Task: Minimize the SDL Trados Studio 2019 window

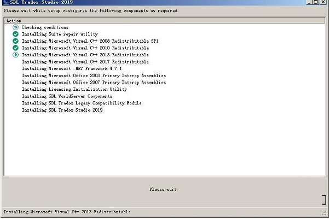Action: pyautogui.click(x=309, y=2)
